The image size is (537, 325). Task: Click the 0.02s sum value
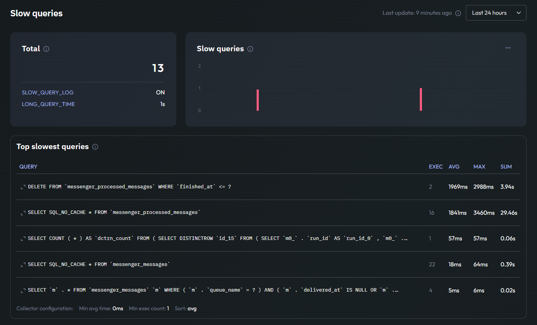[508, 290]
